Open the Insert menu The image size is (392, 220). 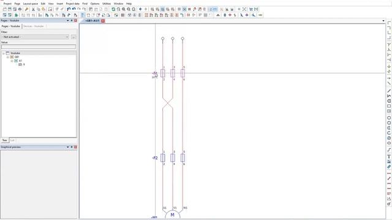(60, 4)
